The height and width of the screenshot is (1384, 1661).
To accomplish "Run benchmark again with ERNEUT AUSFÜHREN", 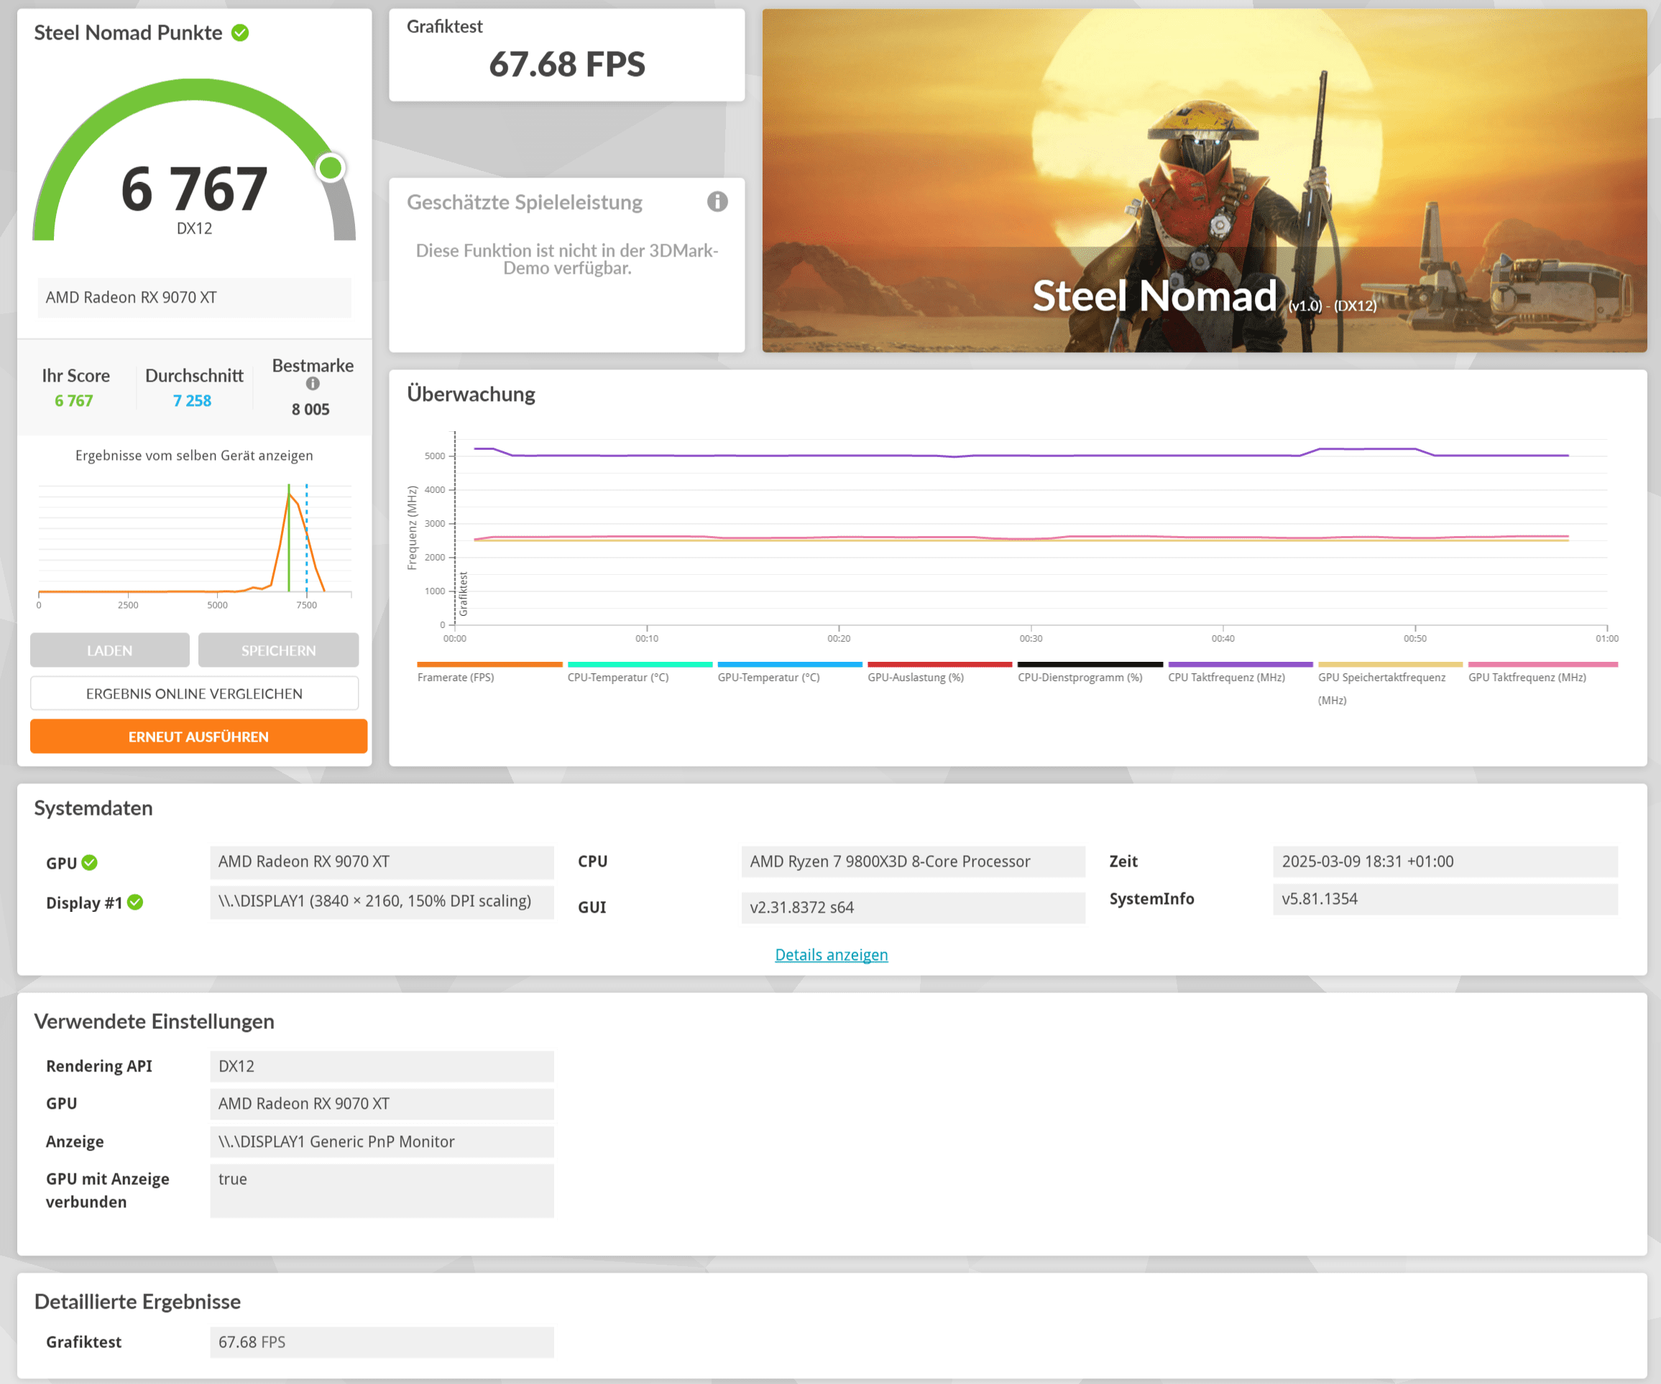I will (x=198, y=737).
